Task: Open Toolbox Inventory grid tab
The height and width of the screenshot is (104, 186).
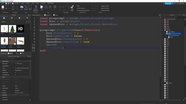Action: coord(12,18)
